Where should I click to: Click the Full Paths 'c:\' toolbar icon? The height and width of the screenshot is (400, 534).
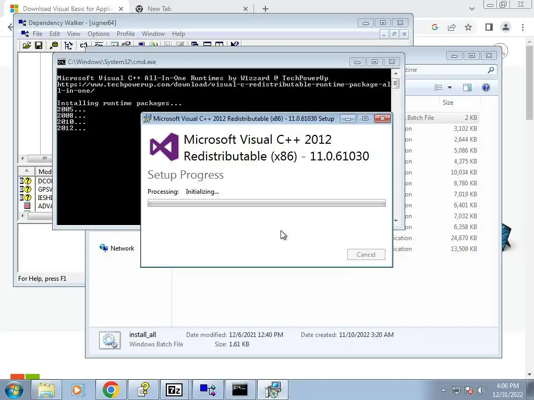[x=83, y=45]
